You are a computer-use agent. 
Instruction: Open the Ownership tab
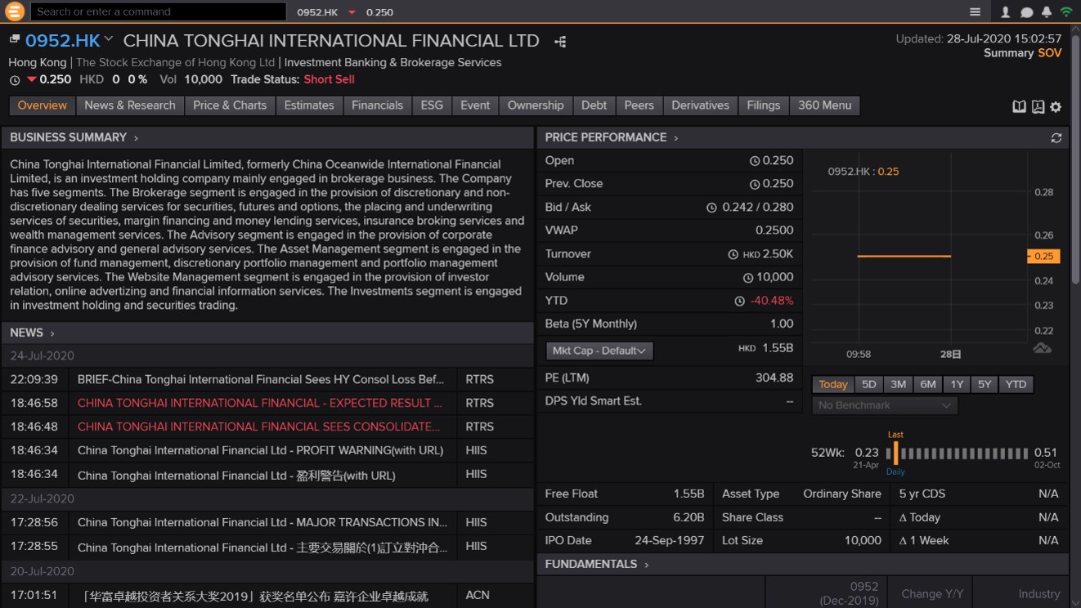click(536, 105)
